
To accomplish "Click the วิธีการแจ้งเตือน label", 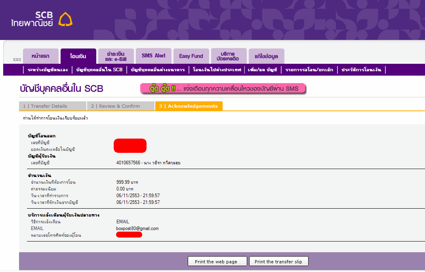I will (x=46, y=222).
